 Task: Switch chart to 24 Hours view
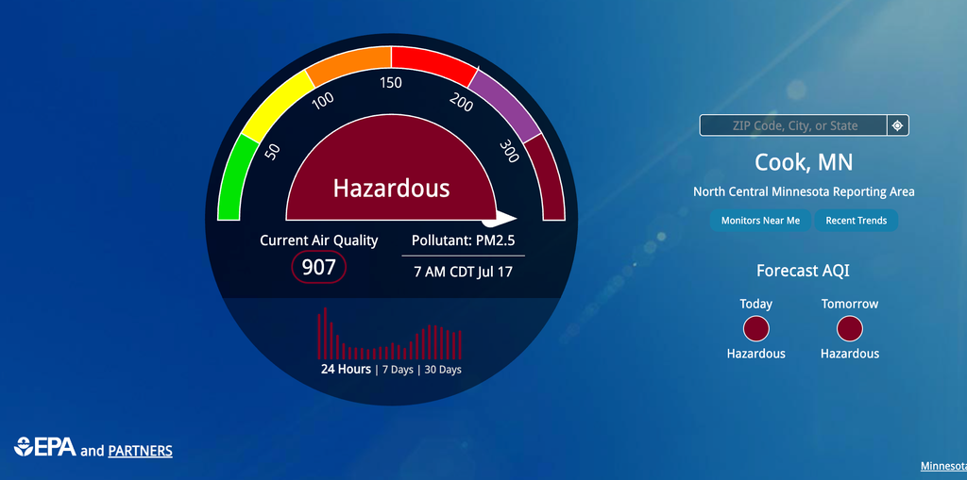click(346, 369)
